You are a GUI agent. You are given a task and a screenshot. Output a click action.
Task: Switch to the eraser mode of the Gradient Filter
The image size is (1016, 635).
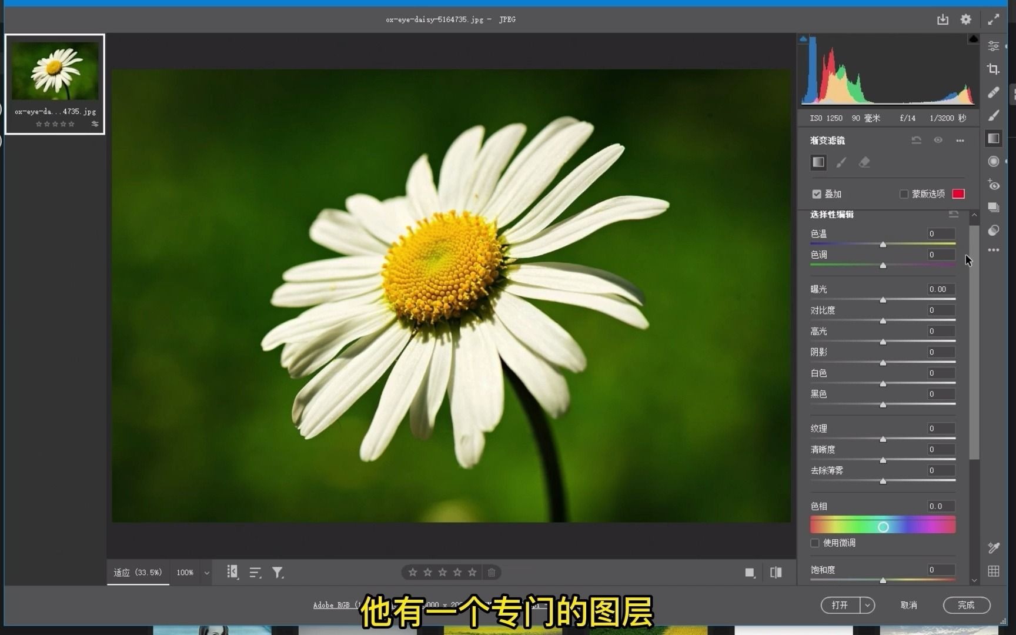coord(864,162)
